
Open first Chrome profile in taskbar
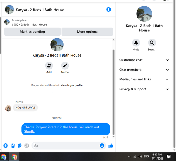(x=4, y=157)
